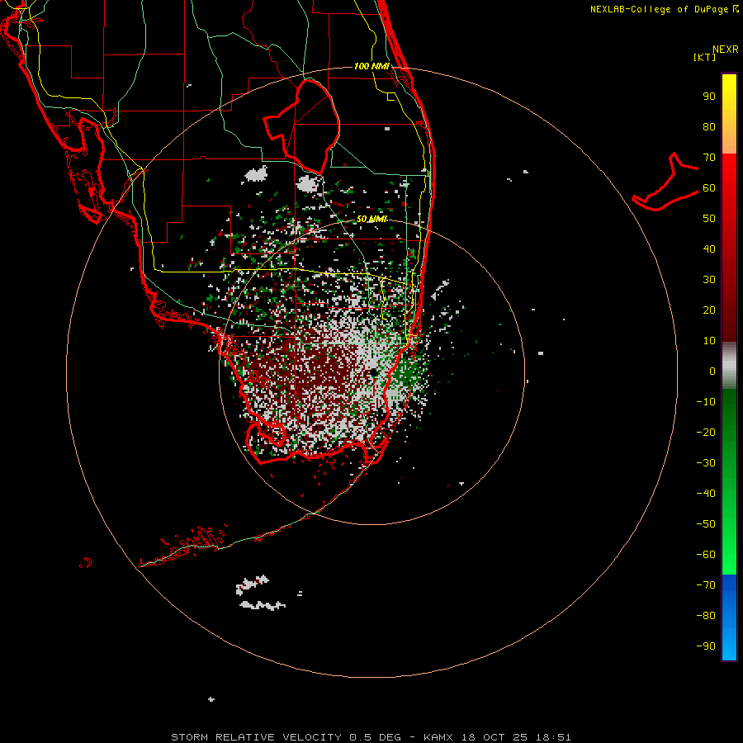
Task: Click the yellow top segment of color bar
Action: (x=729, y=114)
